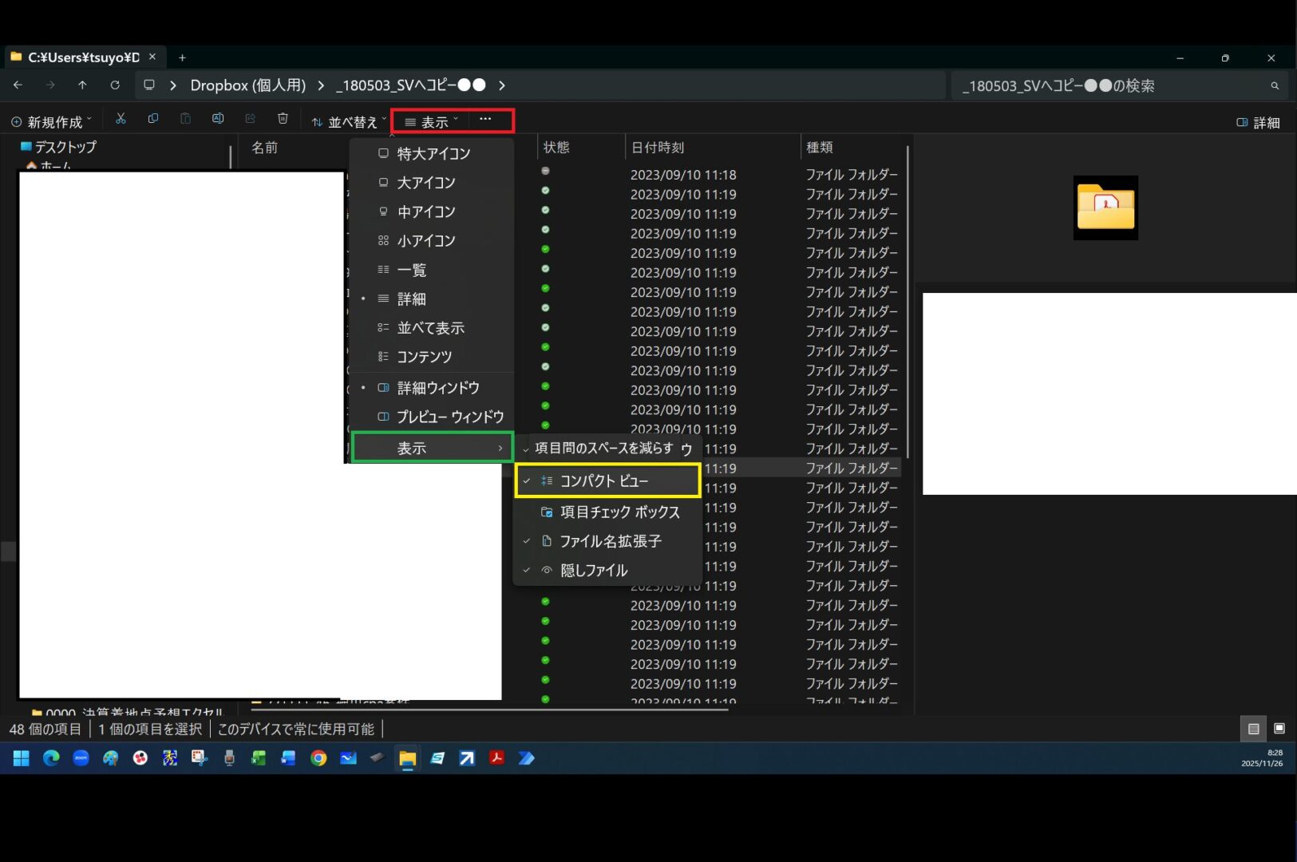The image size is (1297, 862).
Task: Expand the 表示 submenu entry
Action: (x=432, y=449)
